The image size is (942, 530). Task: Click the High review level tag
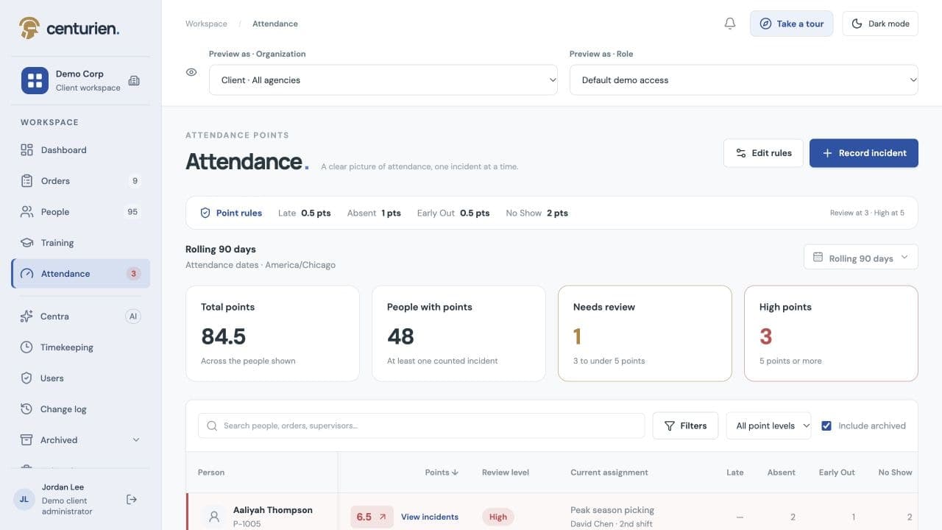click(498, 517)
